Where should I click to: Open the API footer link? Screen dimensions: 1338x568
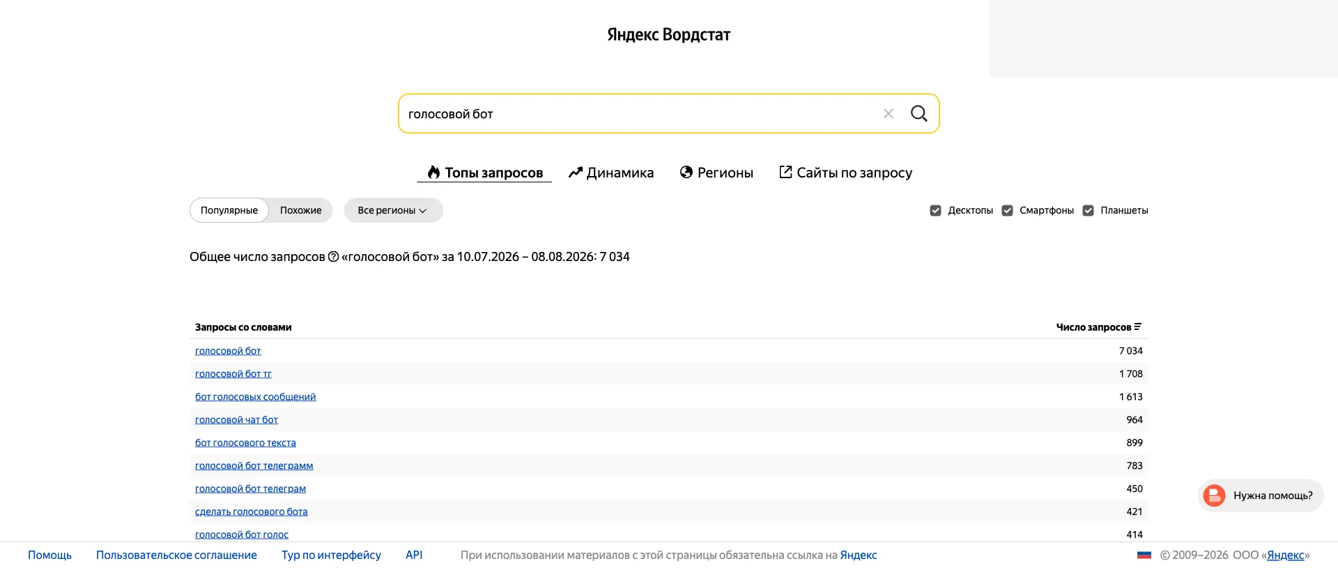coord(414,555)
